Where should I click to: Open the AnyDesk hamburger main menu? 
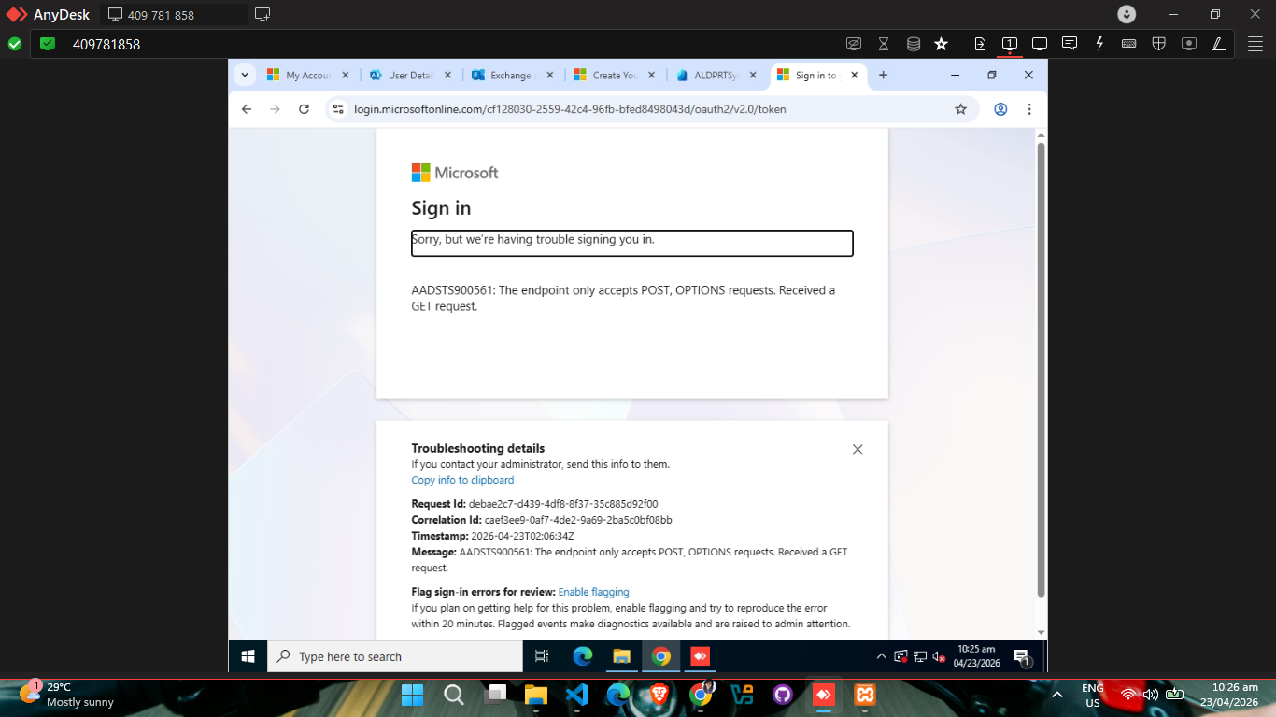tap(1255, 44)
